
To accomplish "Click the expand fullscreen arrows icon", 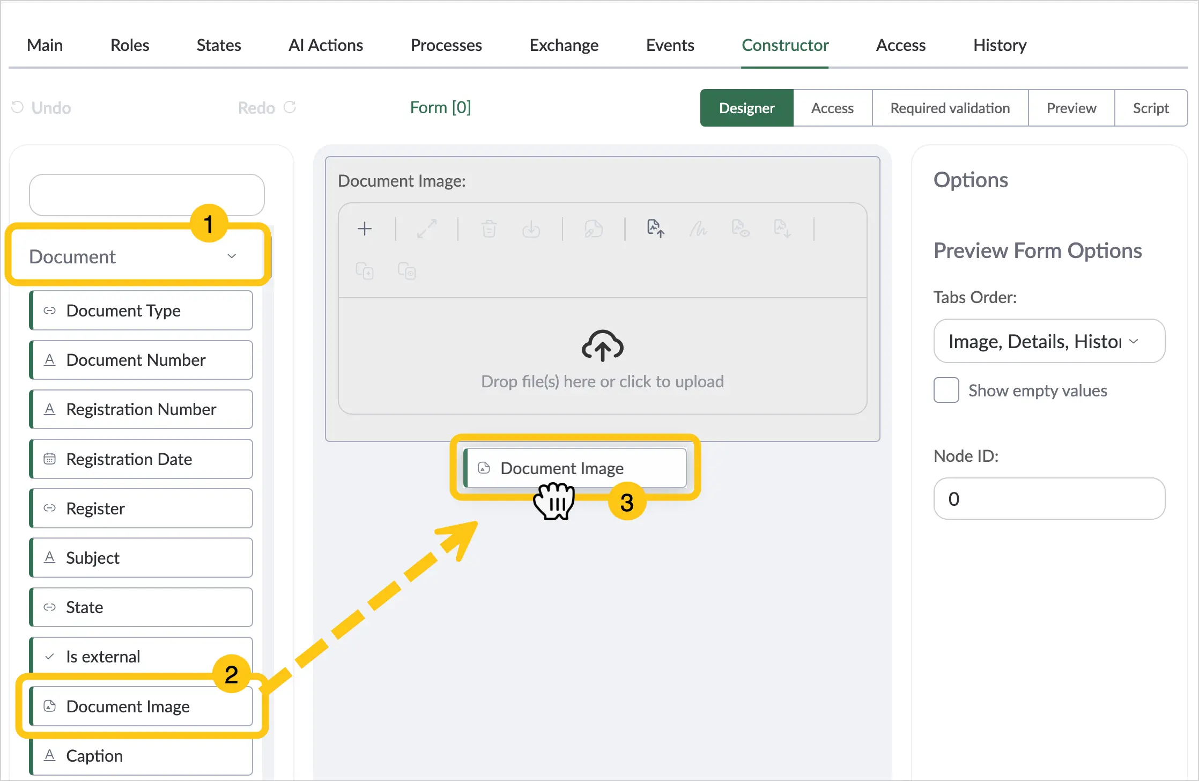I will (x=427, y=229).
